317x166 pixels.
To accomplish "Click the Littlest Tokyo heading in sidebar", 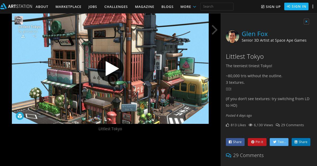I will pyautogui.click(x=245, y=57).
